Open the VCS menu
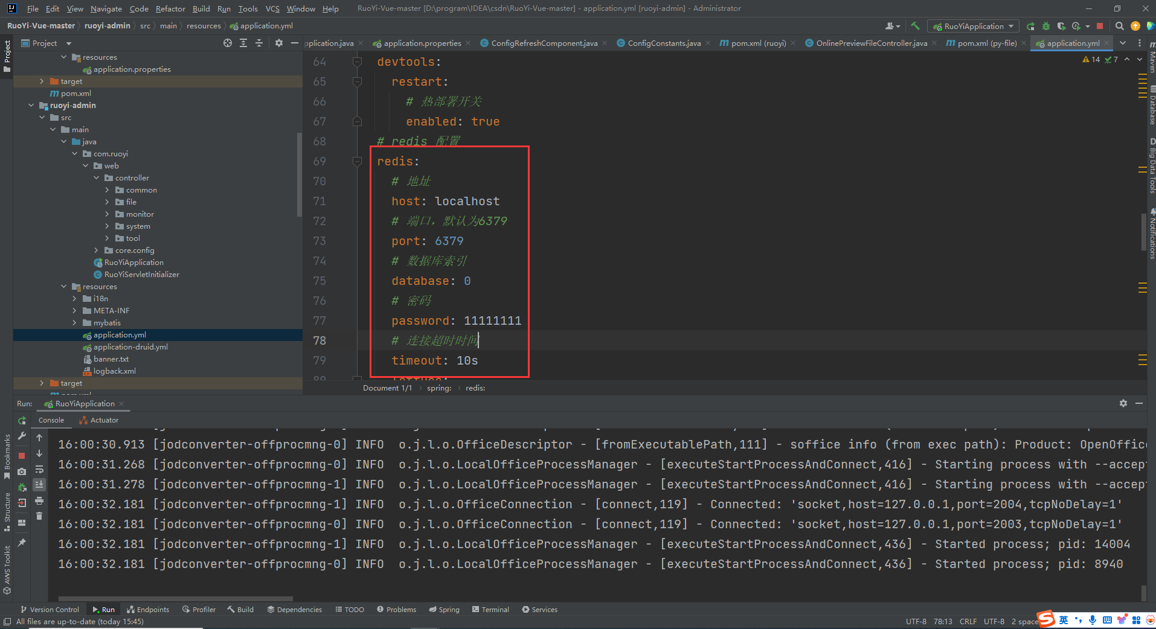The image size is (1156, 629). click(272, 8)
